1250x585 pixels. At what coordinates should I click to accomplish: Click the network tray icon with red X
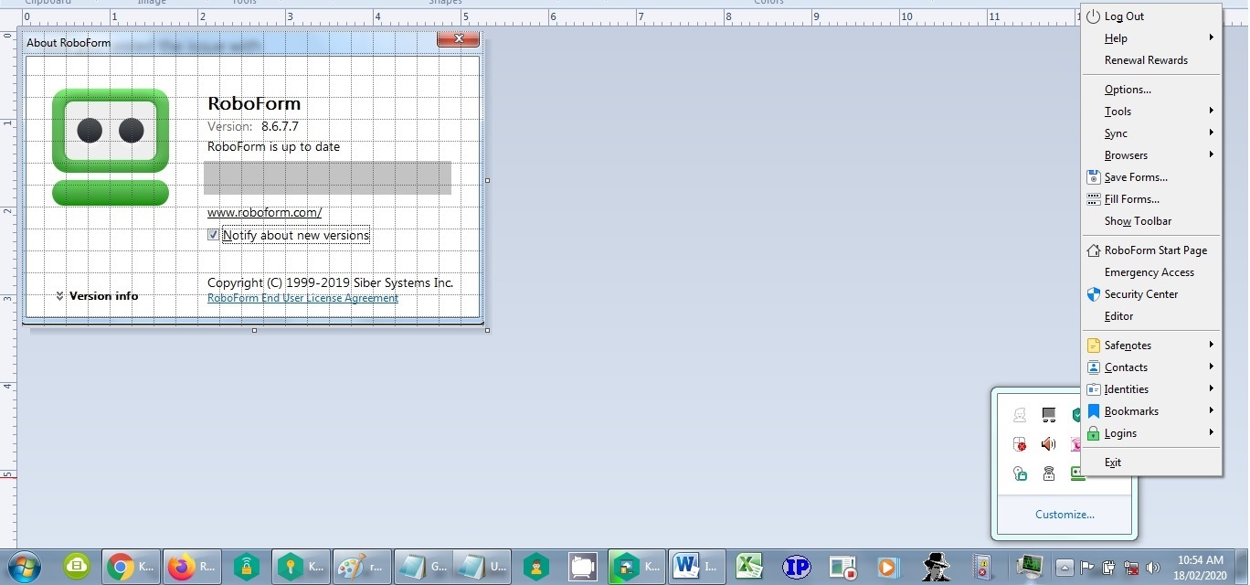(1130, 568)
